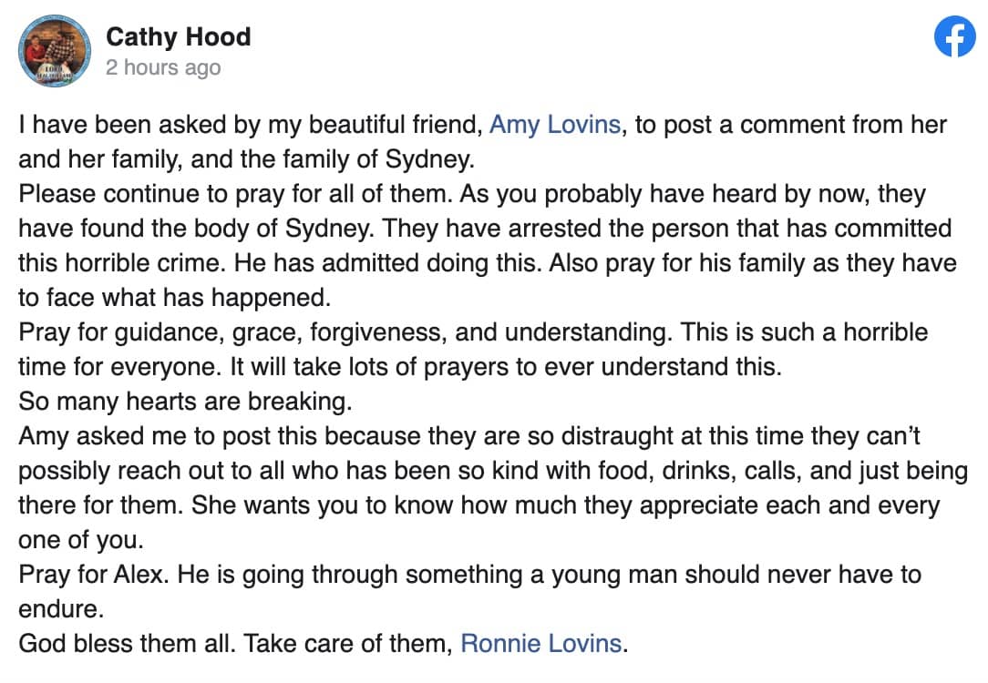Click the "So many hearts are breaking." line

click(x=185, y=401)
